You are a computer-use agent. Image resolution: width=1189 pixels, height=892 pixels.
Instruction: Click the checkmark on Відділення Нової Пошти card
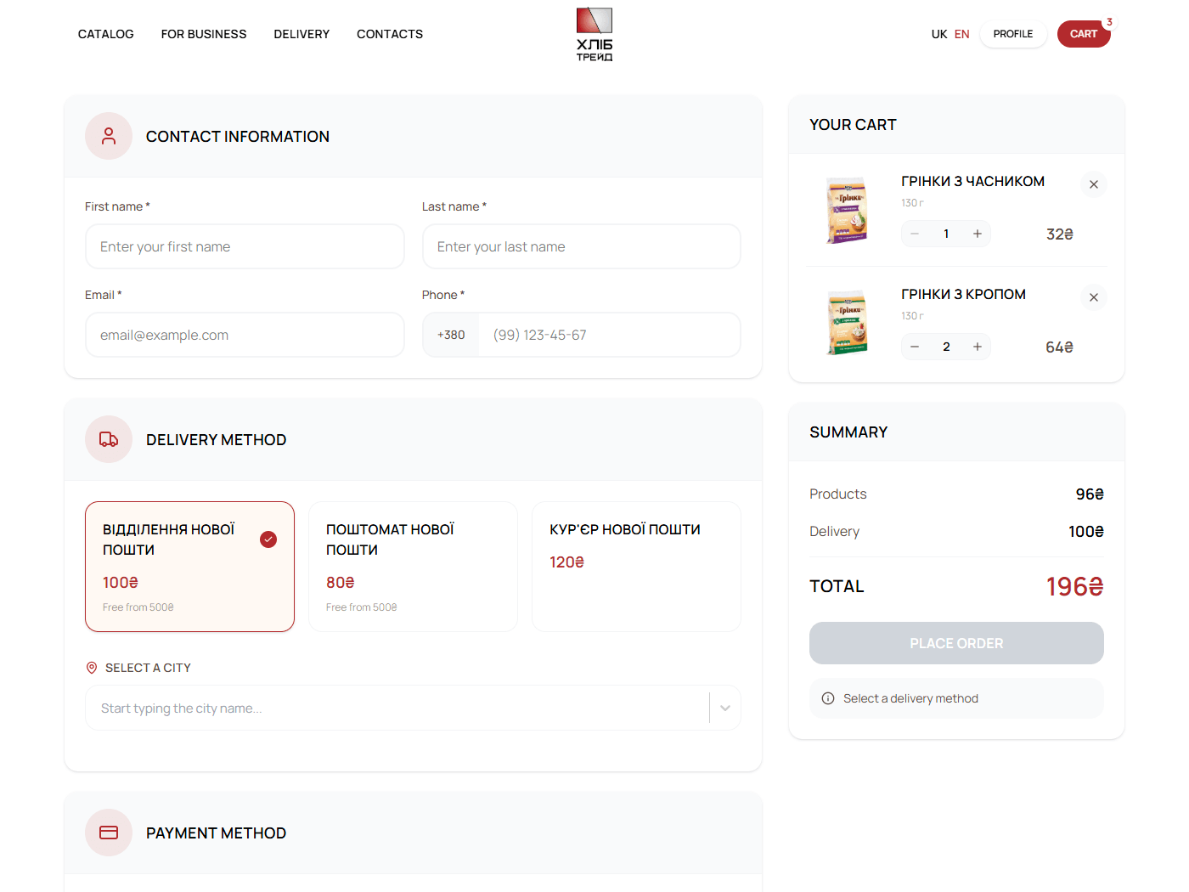tap(268, 539)
